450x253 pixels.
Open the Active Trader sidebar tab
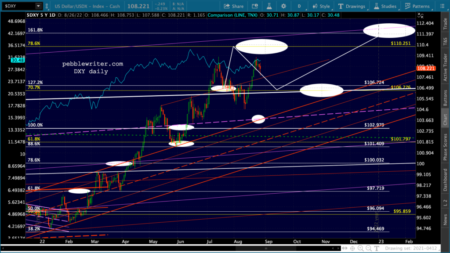pyautogui.click(x=445, y=67)
